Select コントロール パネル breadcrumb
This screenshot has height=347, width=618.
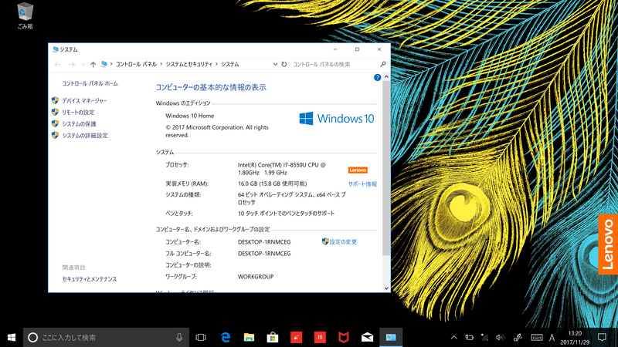(x=137, y=64)
